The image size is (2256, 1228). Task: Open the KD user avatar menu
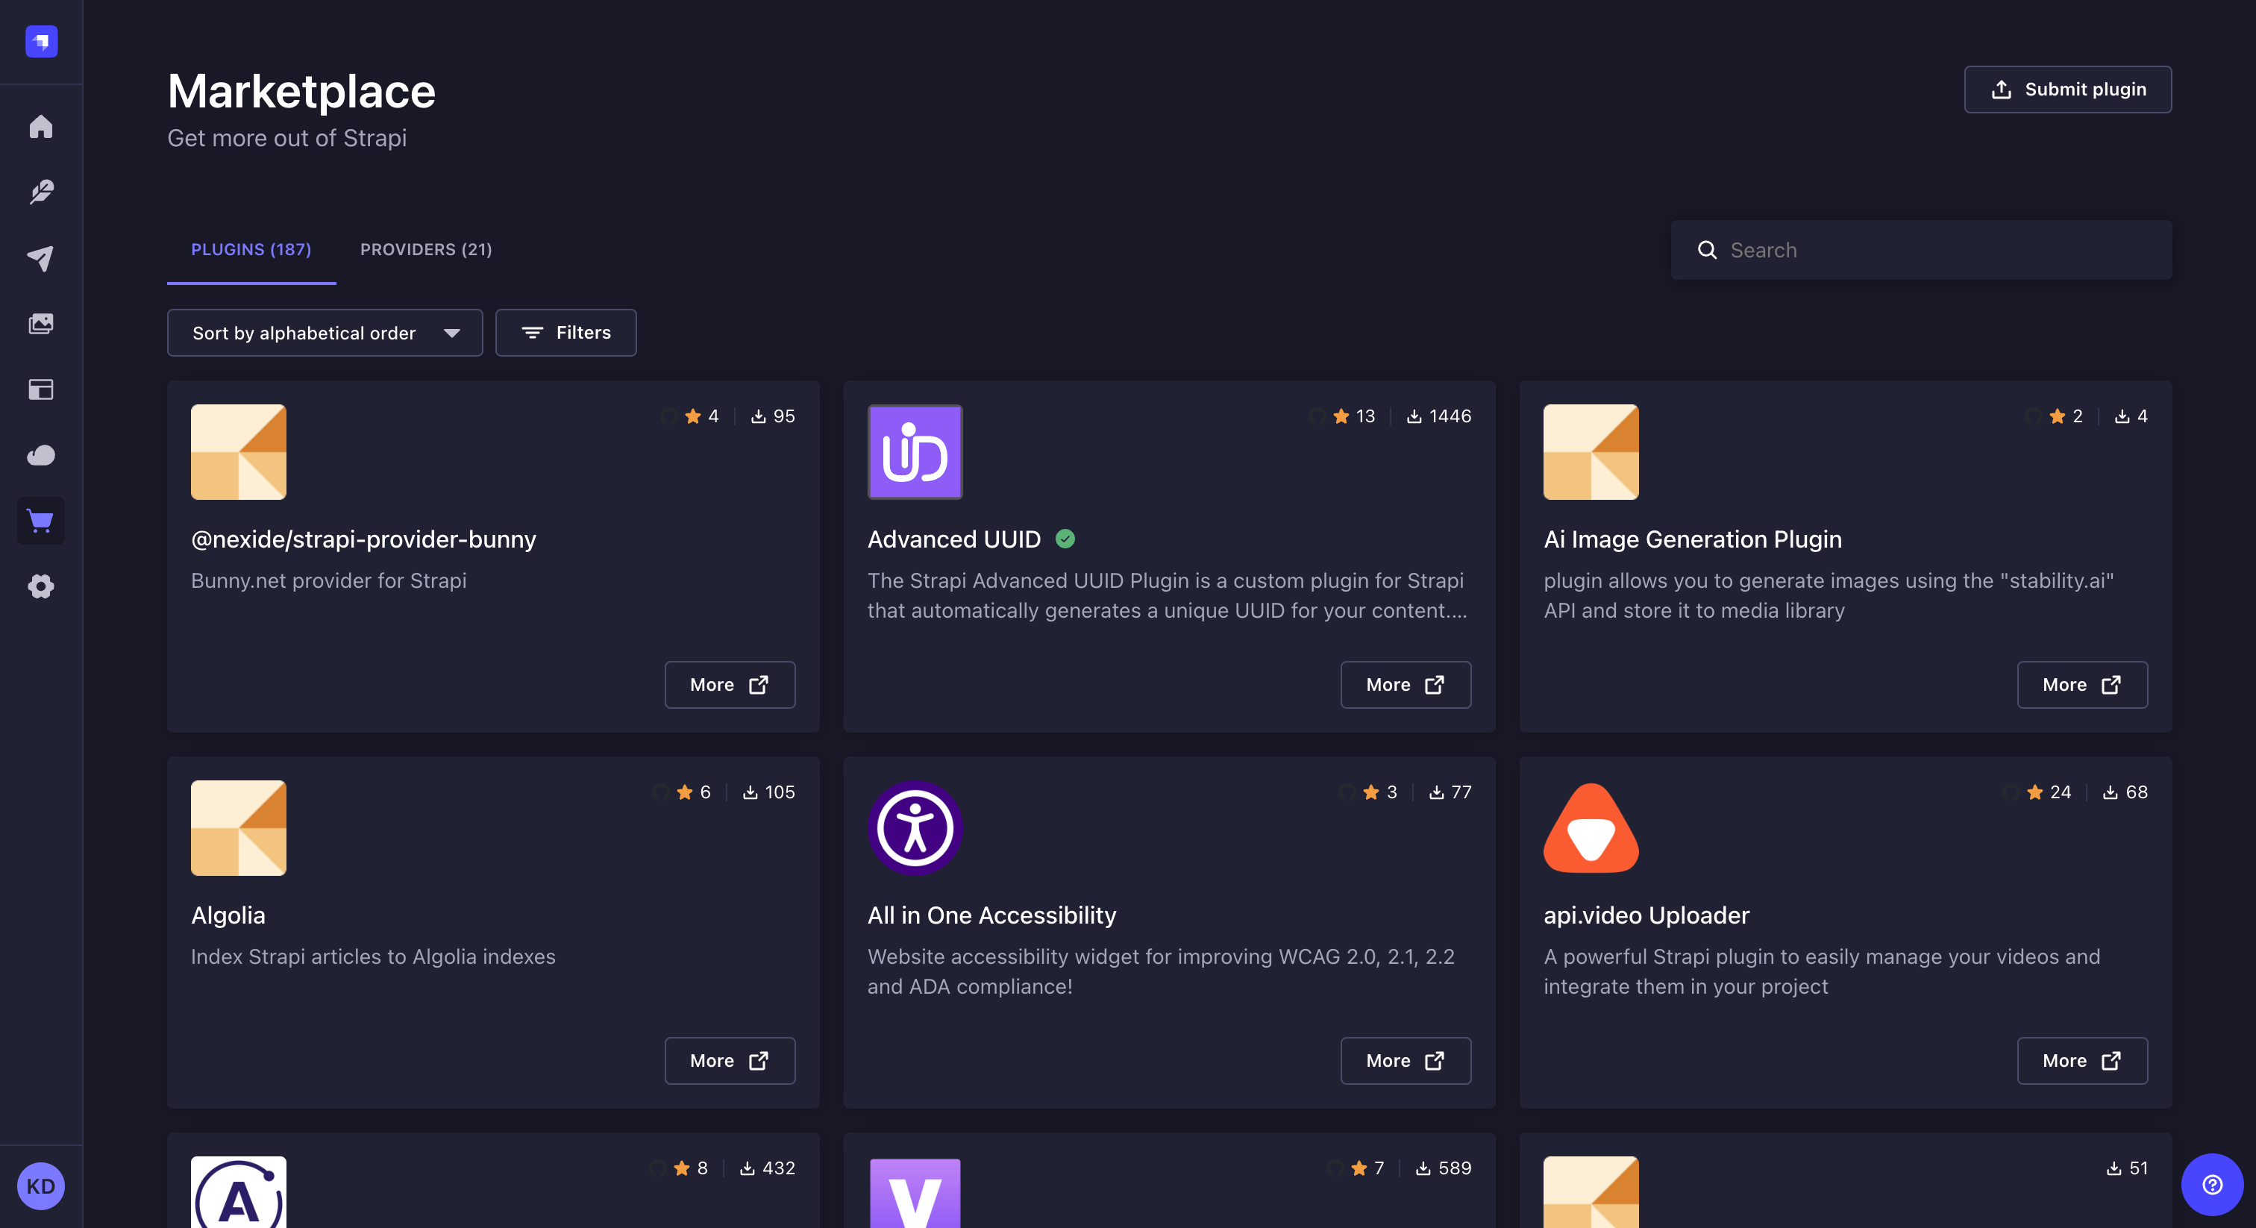click(x=40, y=1186)
